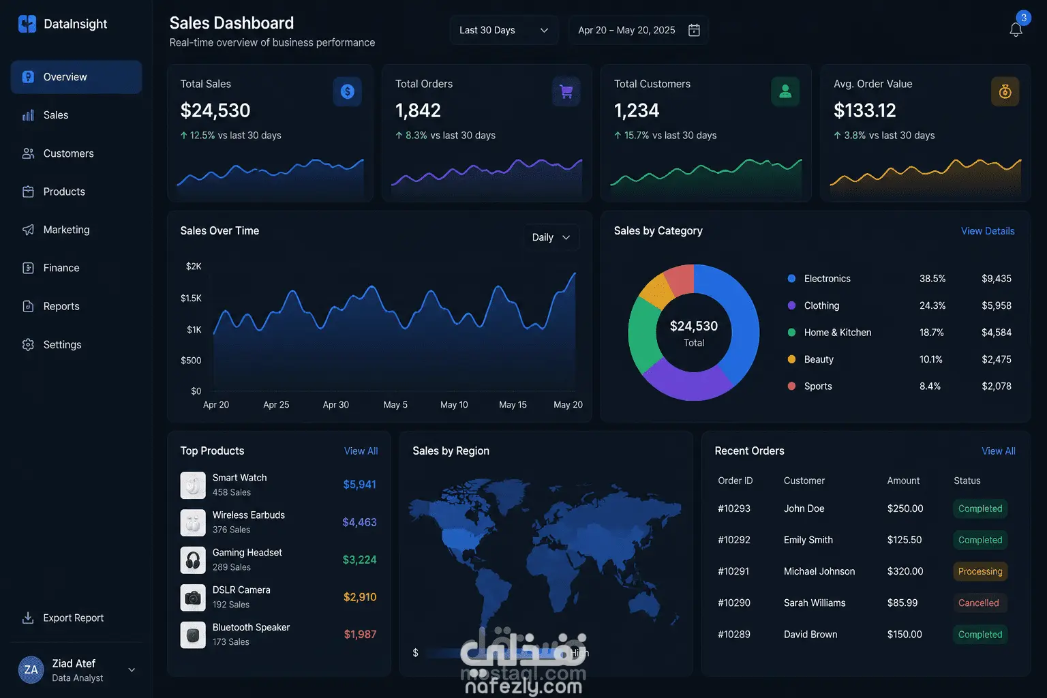Viewport: 1047px width, 698px height.
Task: Expand the Ziad Atef profile chevron
Action: [132, 670]
